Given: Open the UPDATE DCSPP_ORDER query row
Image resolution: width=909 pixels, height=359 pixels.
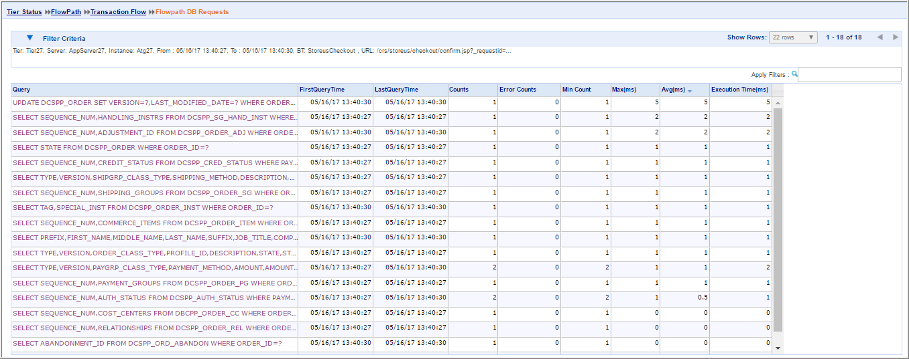Looking at the screenshot, I should (x=154, y=103).
